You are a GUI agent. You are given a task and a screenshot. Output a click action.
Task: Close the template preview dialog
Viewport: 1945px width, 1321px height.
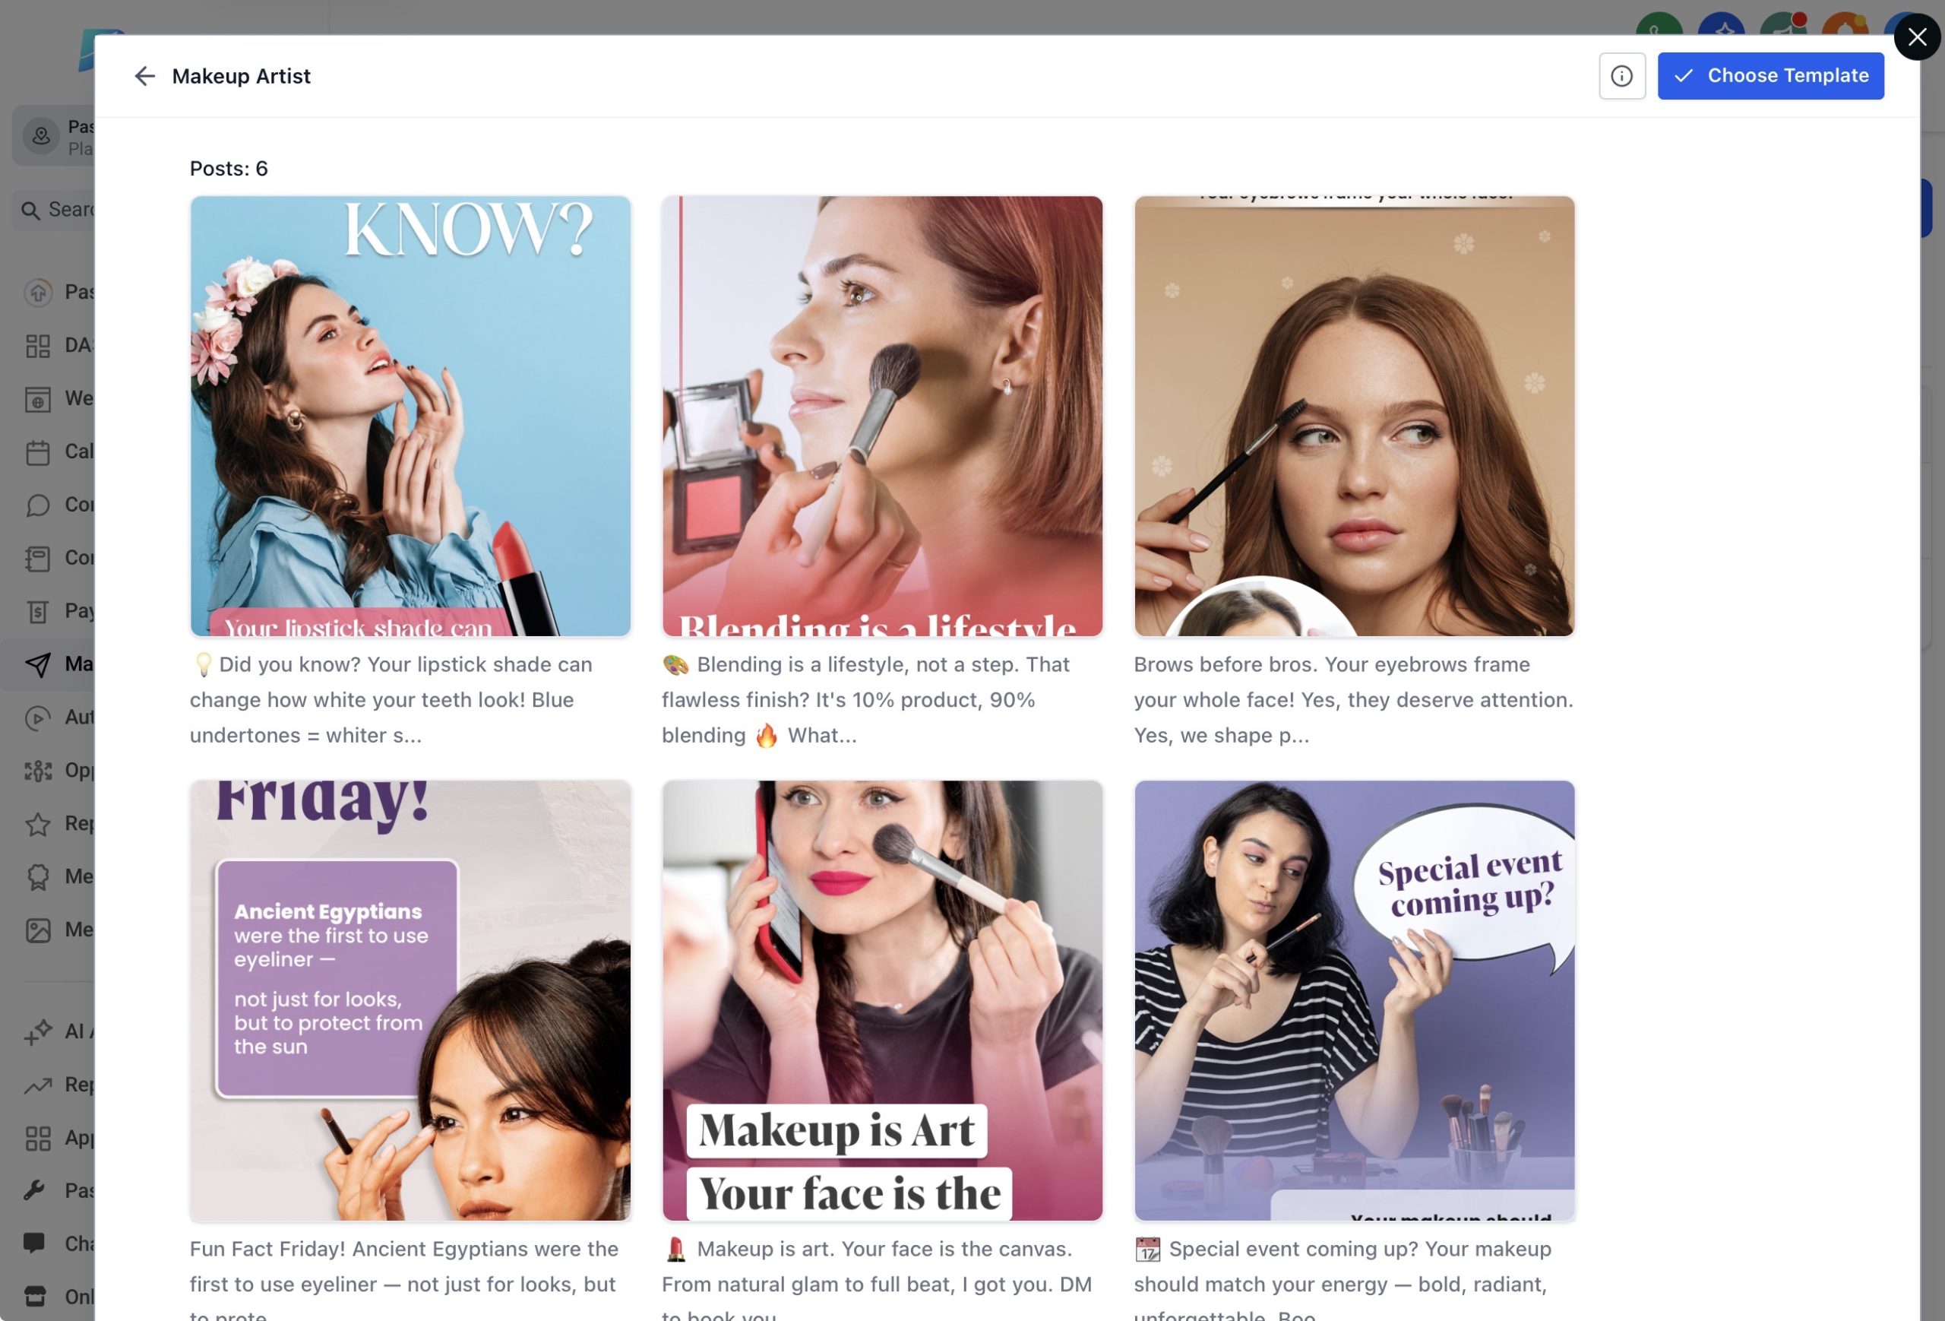tap(1917, 36)
